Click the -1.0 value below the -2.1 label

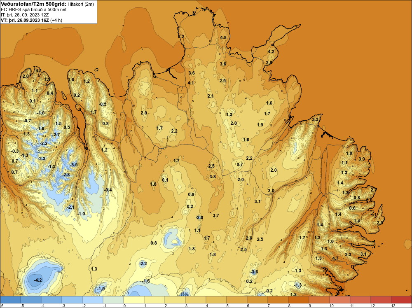point(81,214)
